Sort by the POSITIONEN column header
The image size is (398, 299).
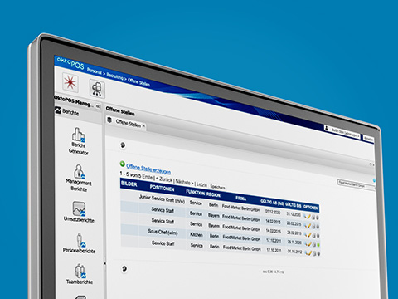162,189
